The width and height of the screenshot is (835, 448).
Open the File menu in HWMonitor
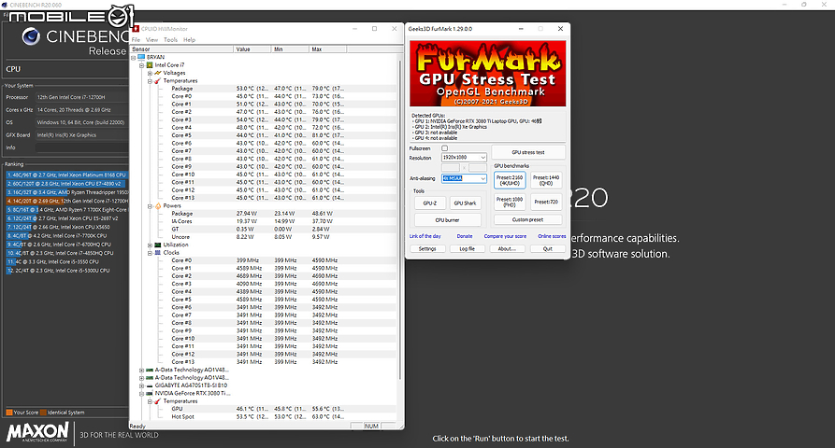136,40
